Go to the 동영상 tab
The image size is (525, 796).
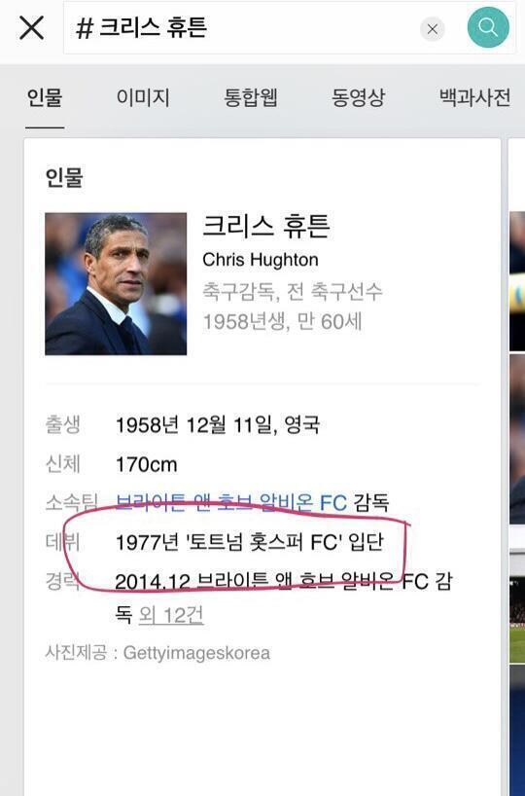(x=358, y=97)
